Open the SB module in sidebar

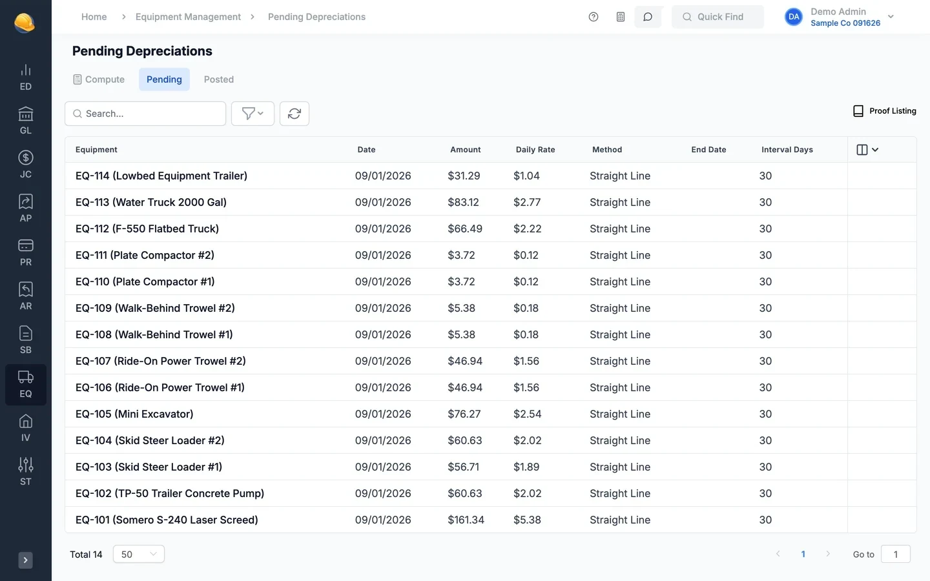pos(26,341)
